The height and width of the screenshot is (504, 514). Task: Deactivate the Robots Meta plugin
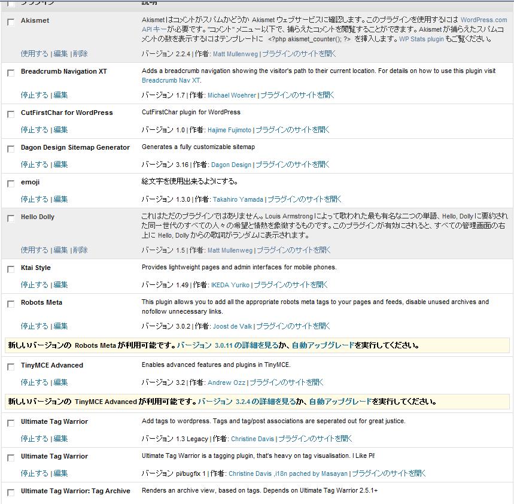35,326
